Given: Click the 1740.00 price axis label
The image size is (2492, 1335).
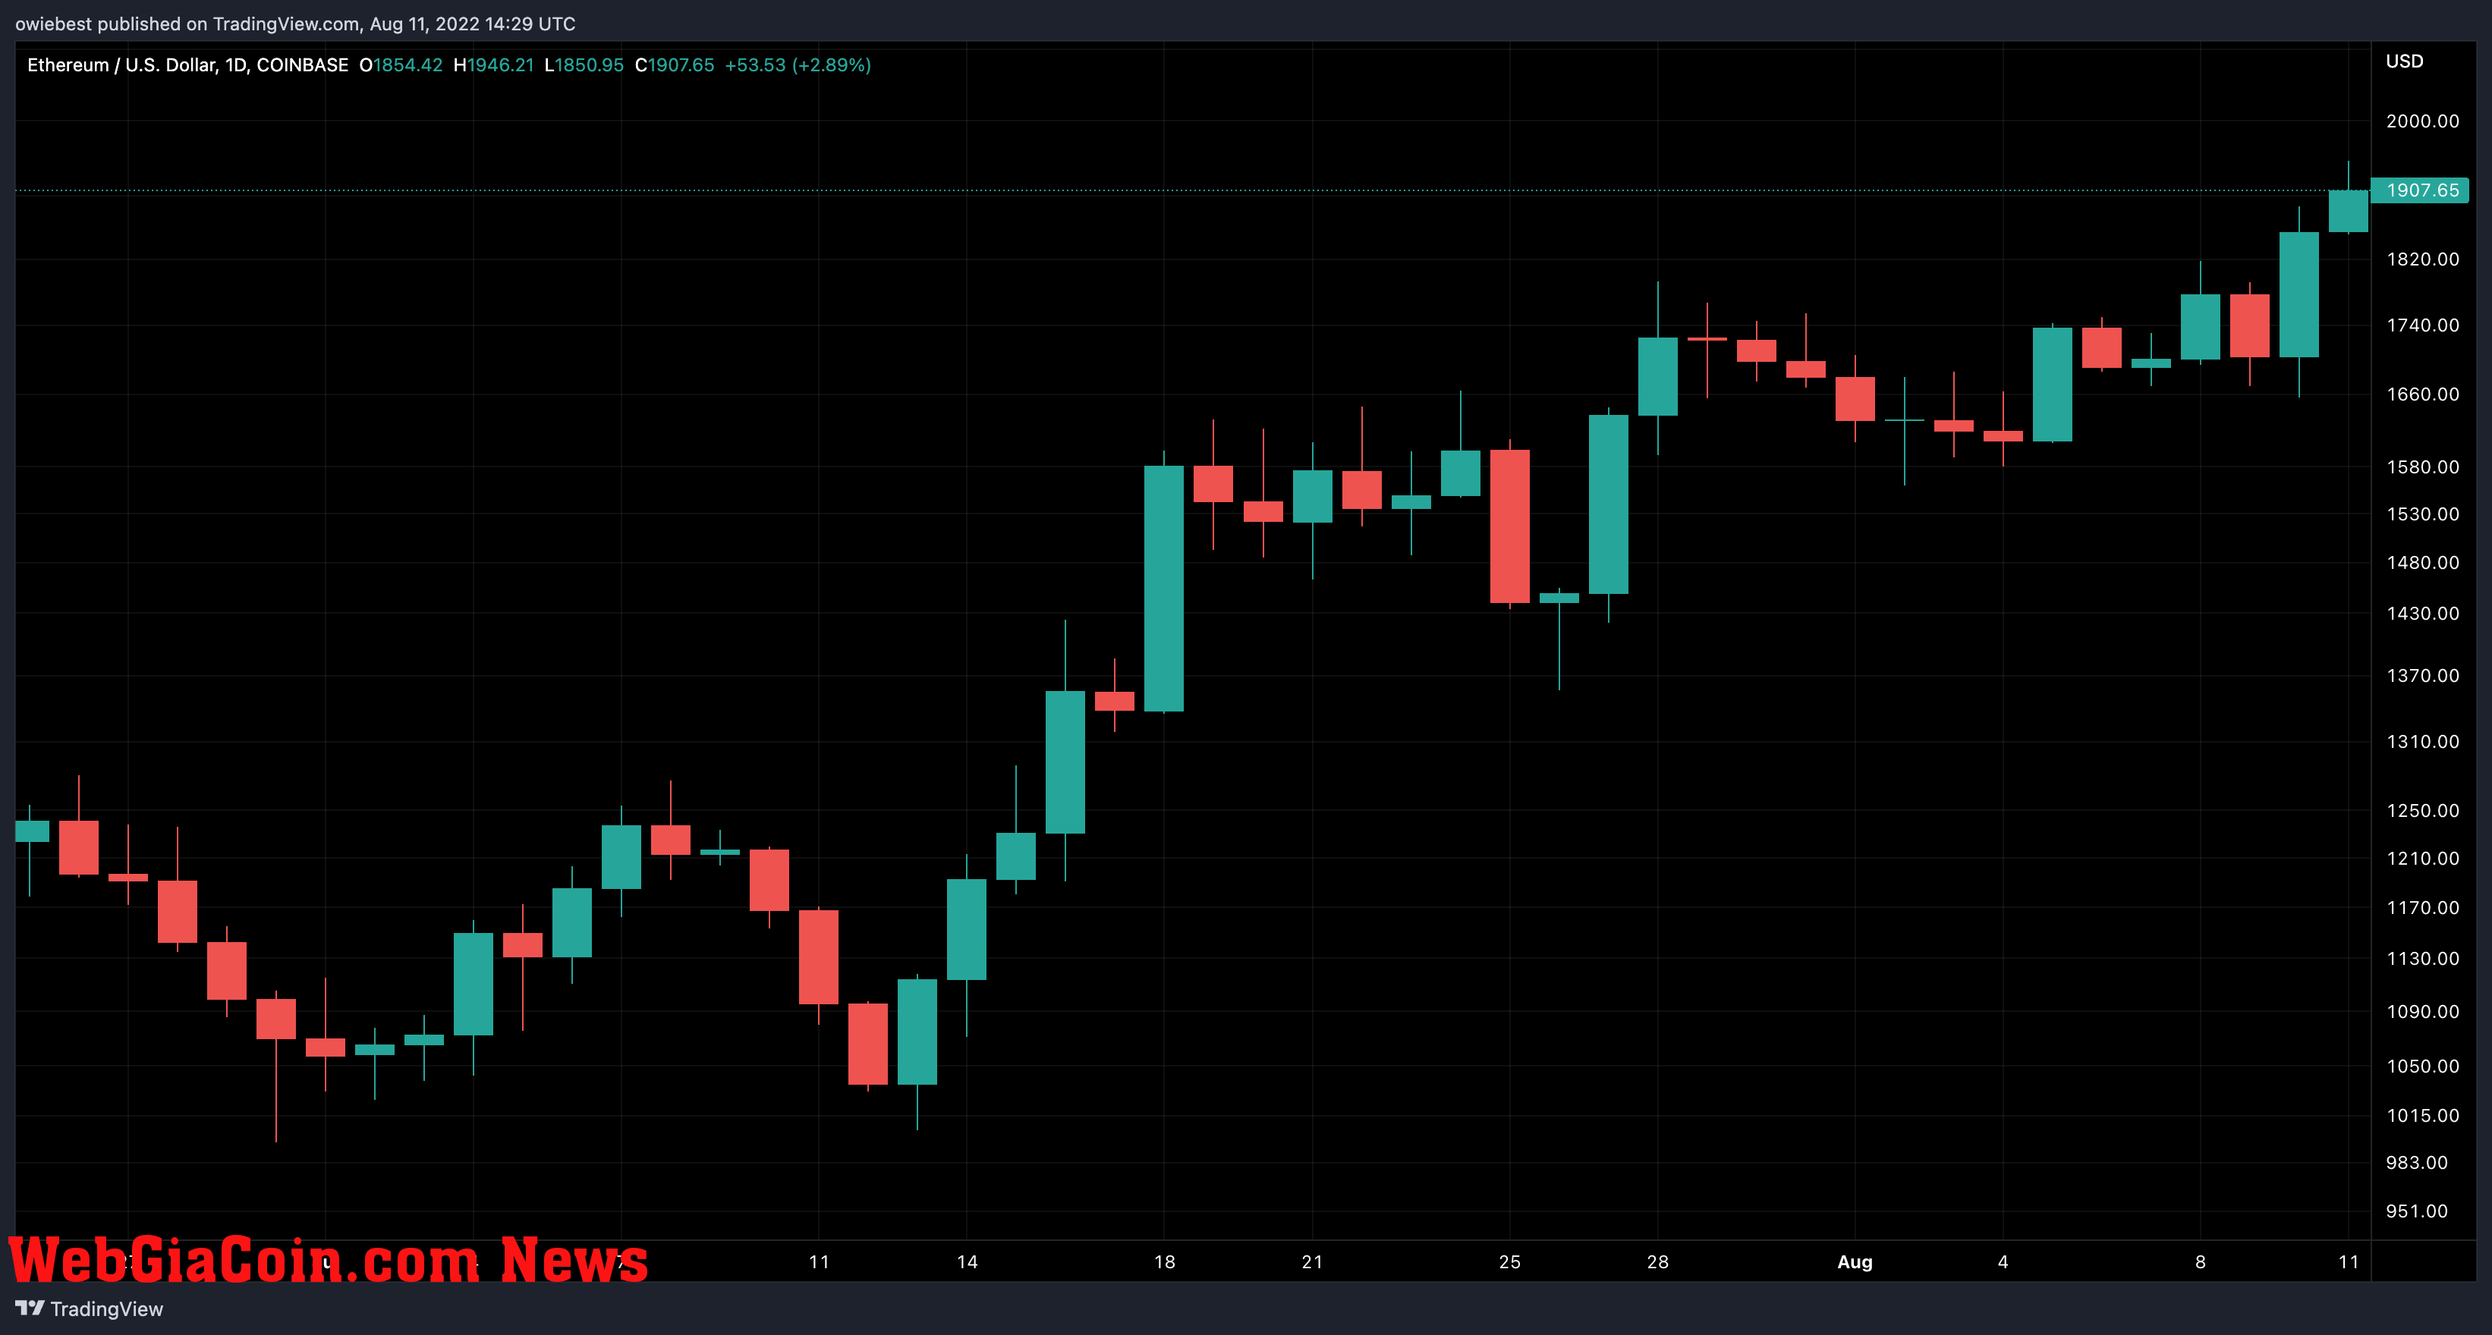Looking at the screenshot, I should (x=2422, y=325).
